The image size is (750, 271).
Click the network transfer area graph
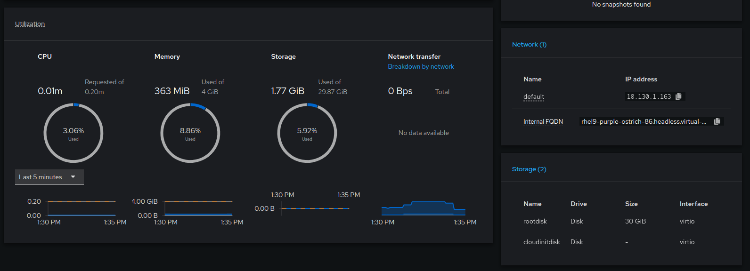pyautogui.click(x=423, y=208)
